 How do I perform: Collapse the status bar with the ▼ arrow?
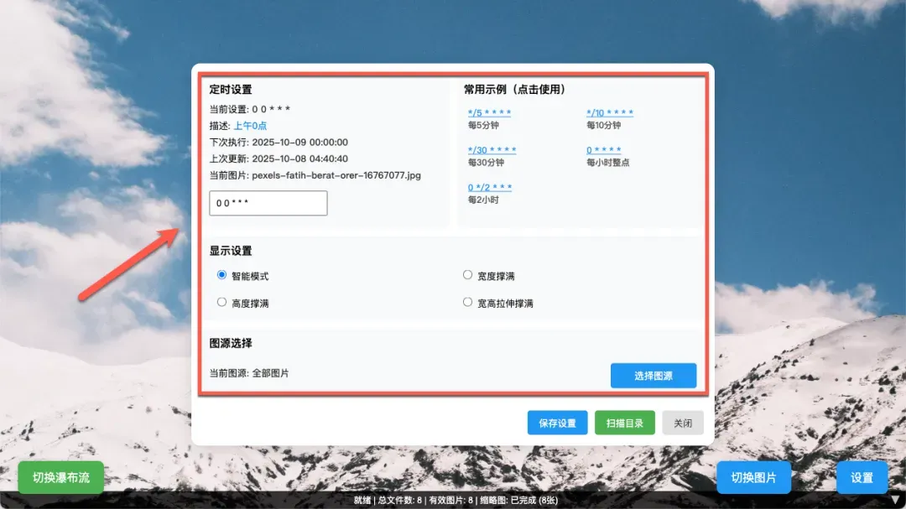[894, 499]
